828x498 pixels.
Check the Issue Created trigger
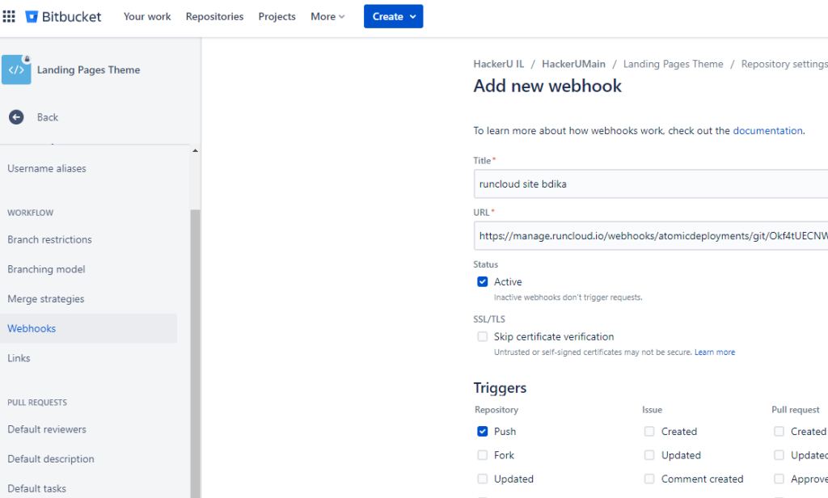[x=649, y=432]
